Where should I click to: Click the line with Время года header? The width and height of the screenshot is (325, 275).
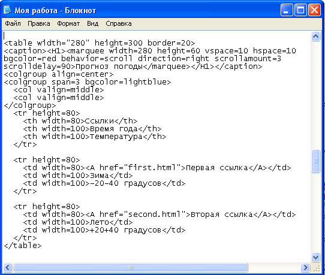(92, 129)
